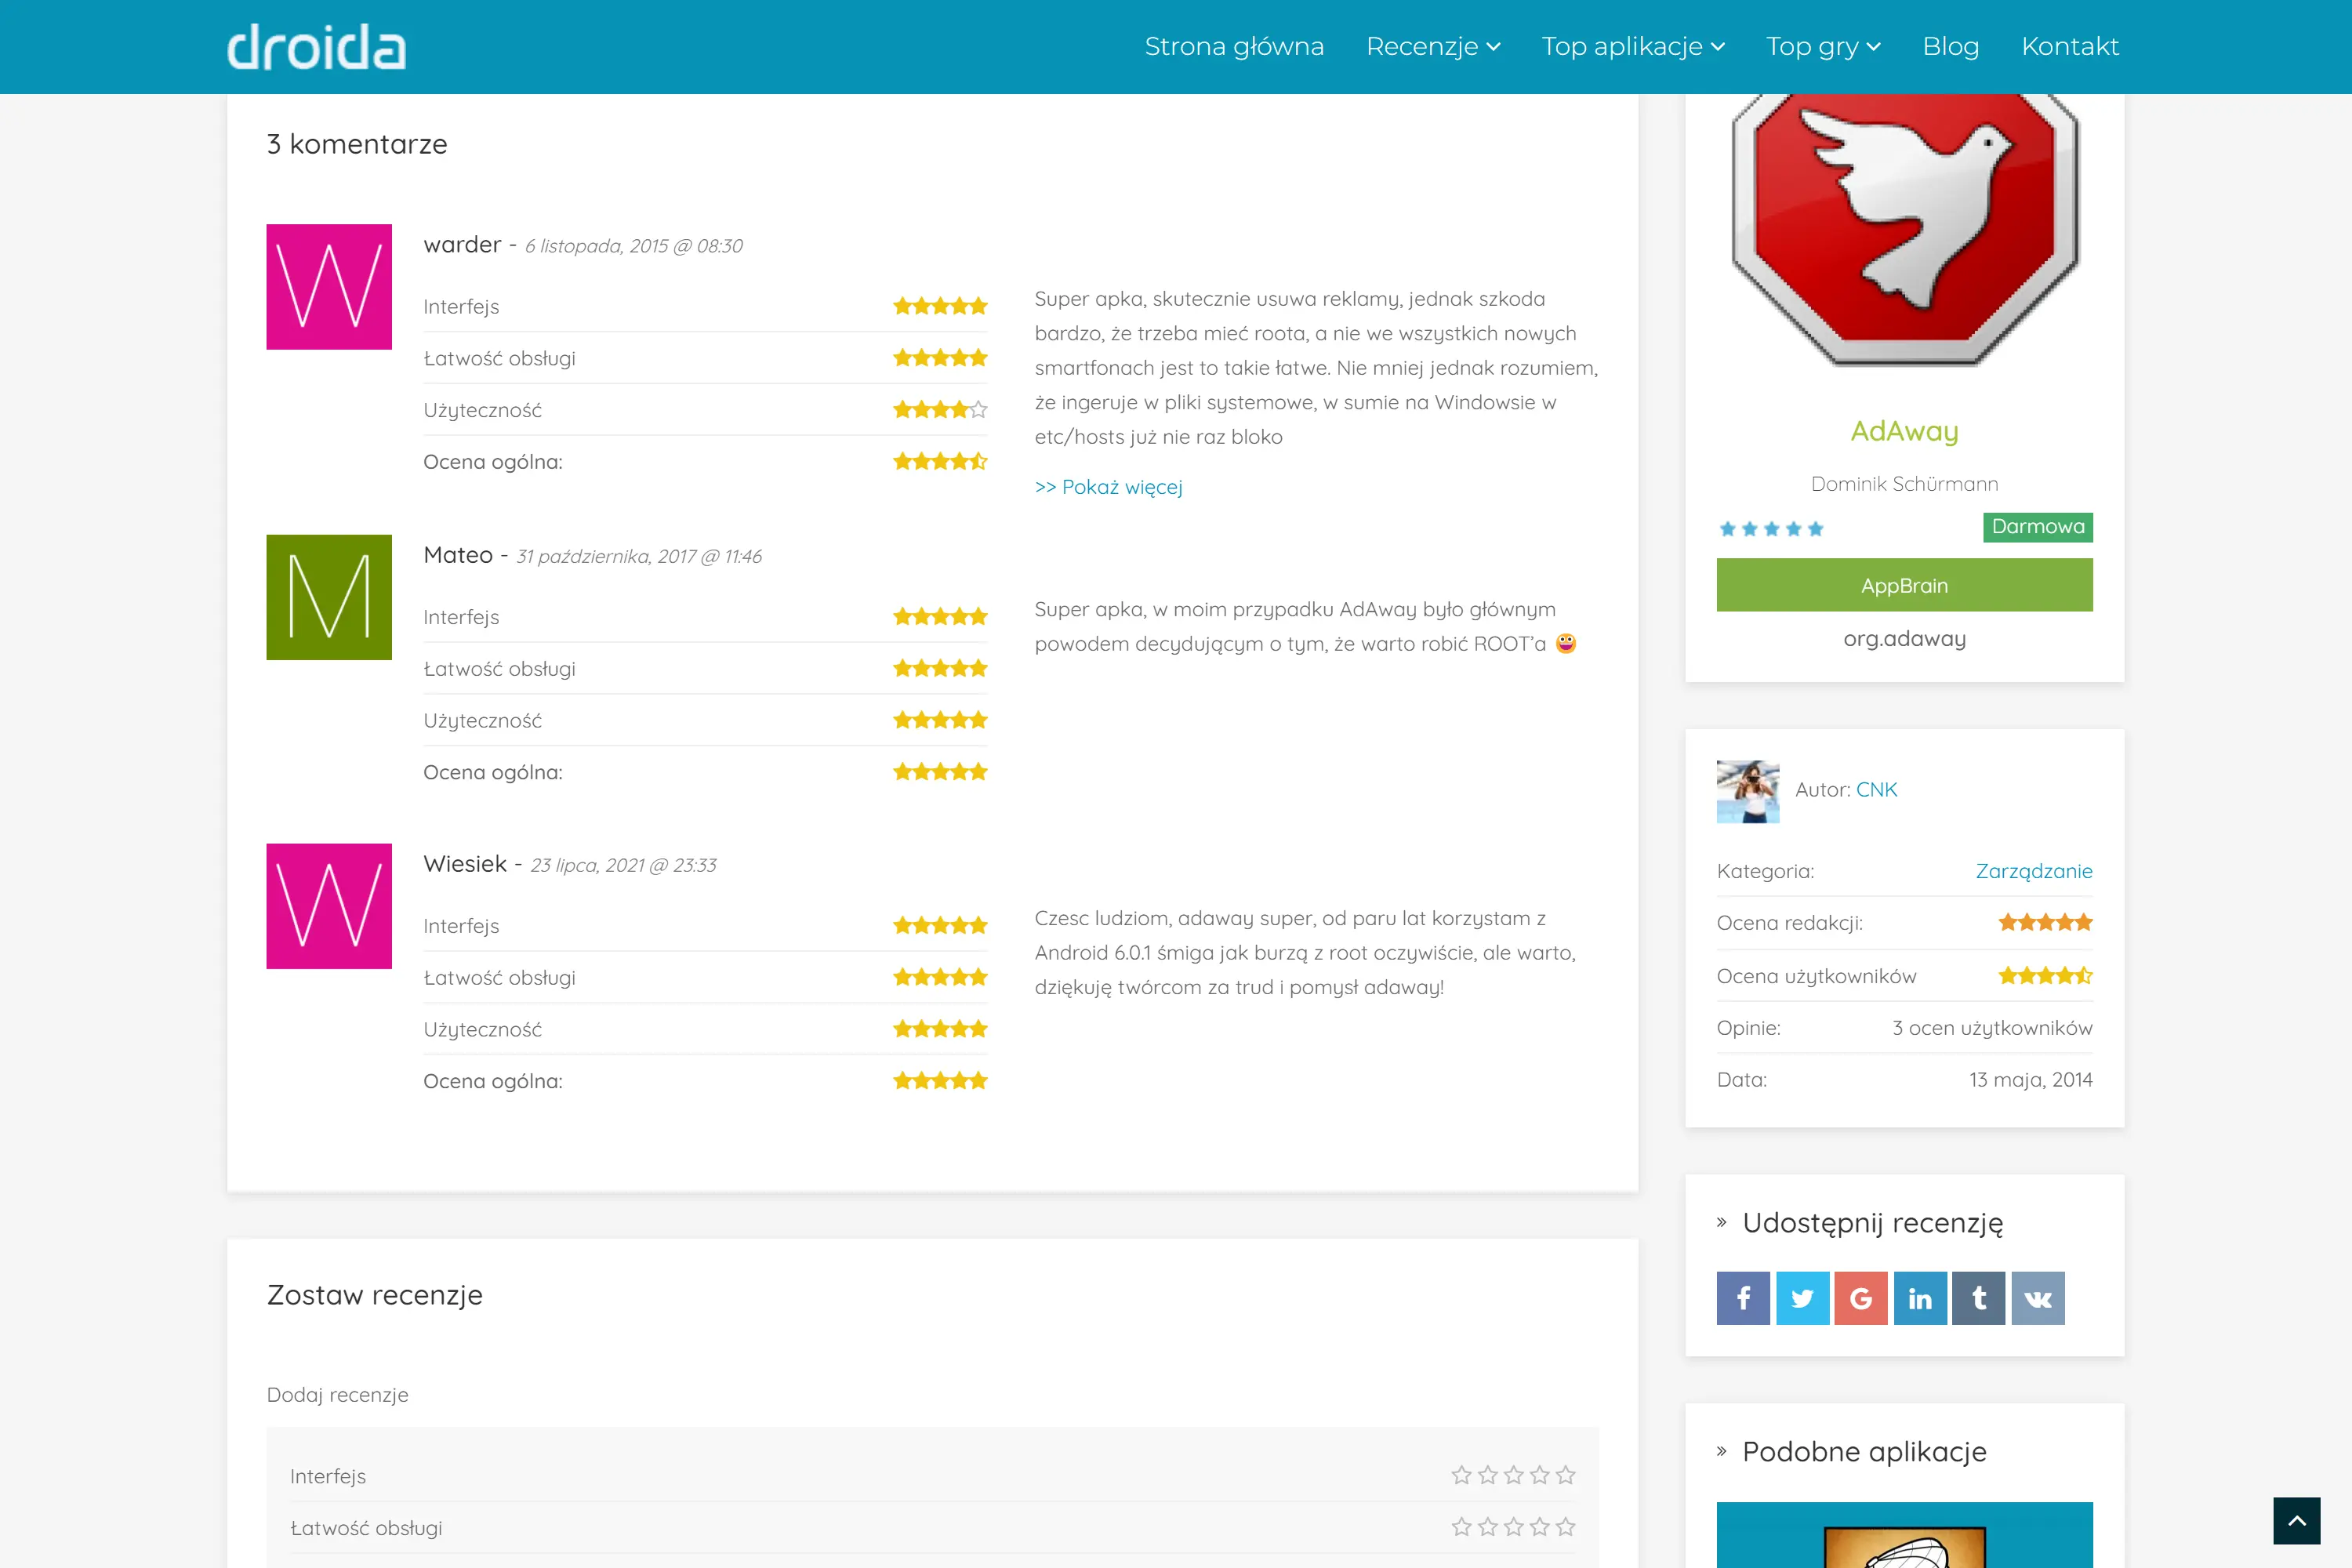This screenshot has width=2352, height=1568.
Task: Go to Strona główna
Action: 1234,46
